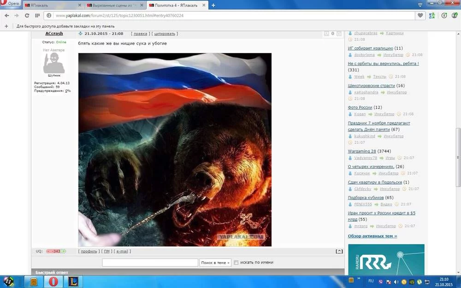Screen dimensions: 461x288
Task: Toggle the искать по имени checkbox
Action: 236,263
